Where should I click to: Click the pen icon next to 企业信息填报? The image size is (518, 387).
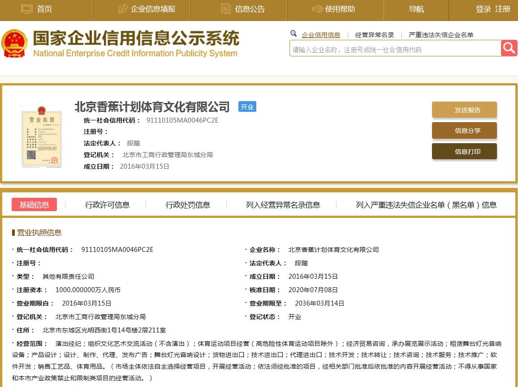point(123,8)
